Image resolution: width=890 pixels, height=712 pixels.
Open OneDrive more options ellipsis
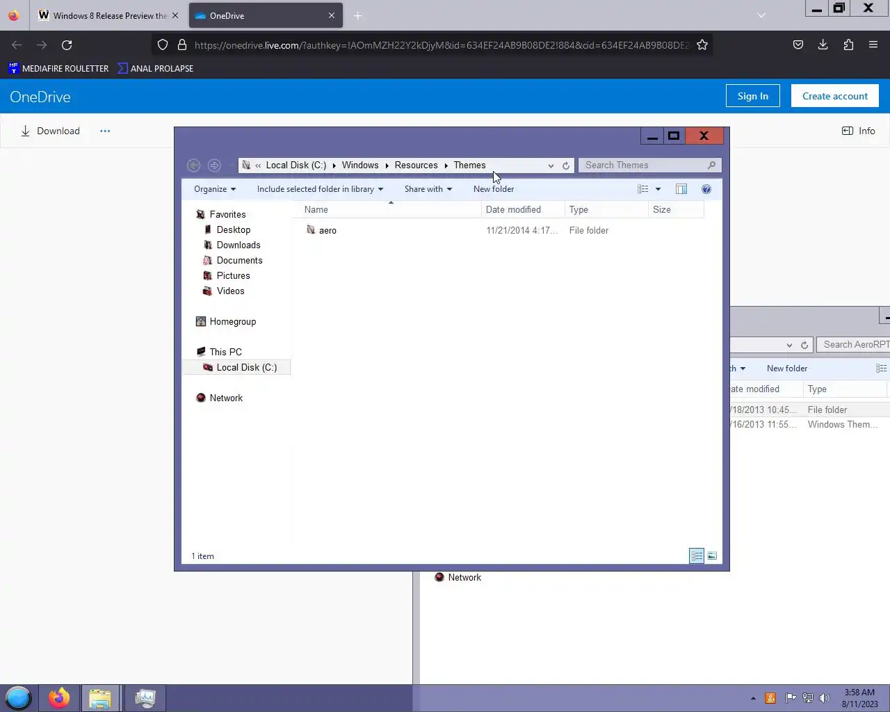105,131
